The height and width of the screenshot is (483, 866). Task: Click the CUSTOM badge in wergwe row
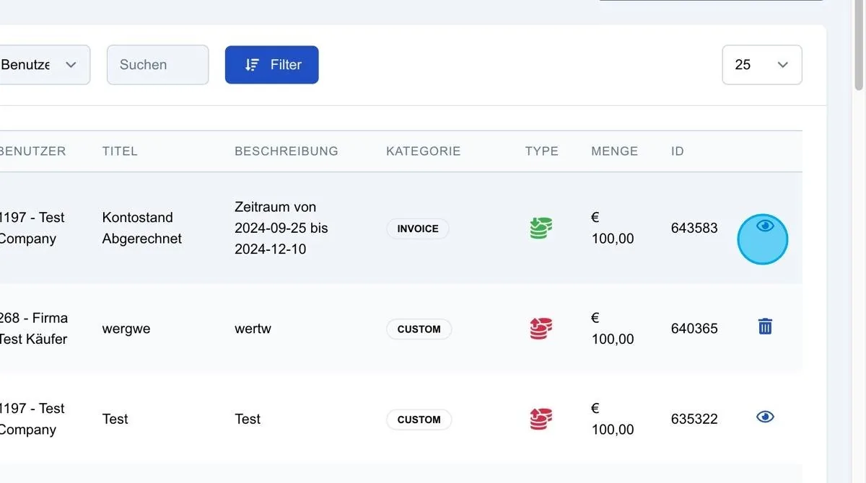(419, 329)
